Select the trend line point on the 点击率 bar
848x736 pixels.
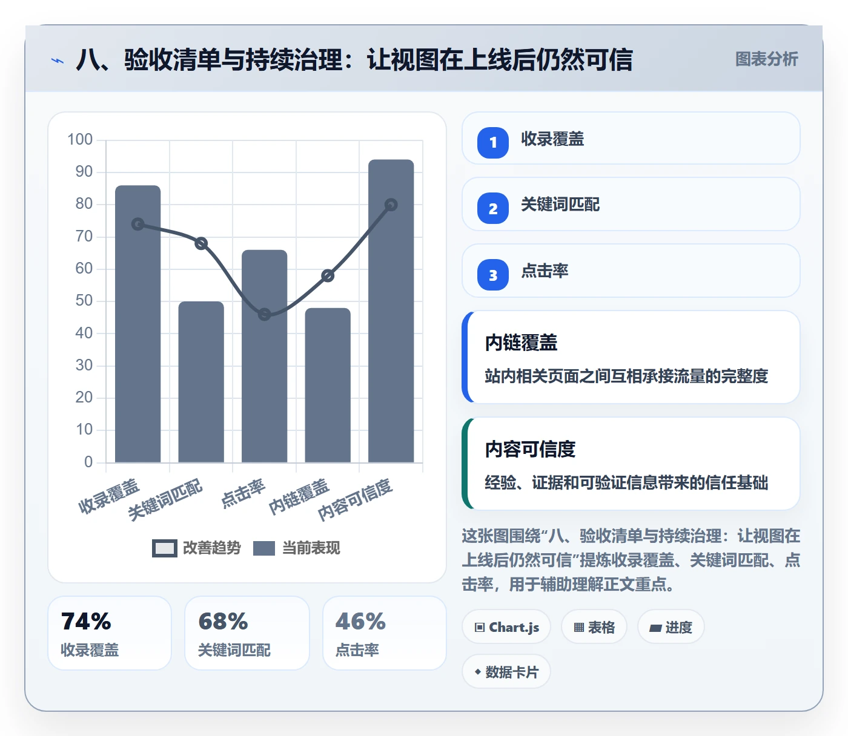coord(265,314)
